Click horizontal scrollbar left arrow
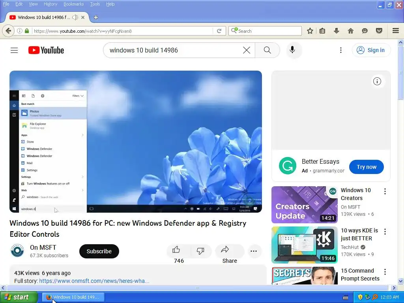Viewport: 404px width, 303px height. pos(3,288)
